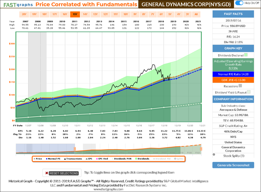Screen dimensions: 261x192
Task: Choose the 9Y time range
Action: 135,14
